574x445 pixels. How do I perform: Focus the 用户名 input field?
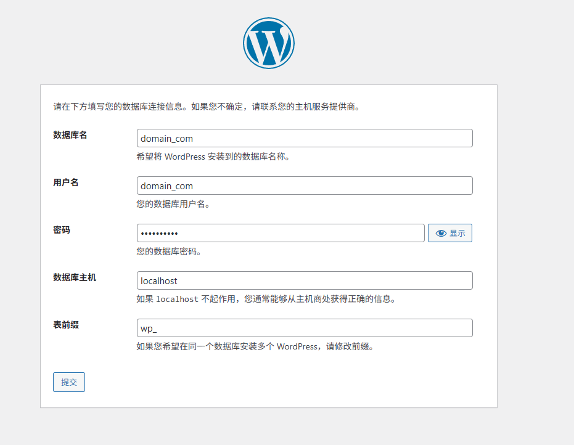(305, 186)
